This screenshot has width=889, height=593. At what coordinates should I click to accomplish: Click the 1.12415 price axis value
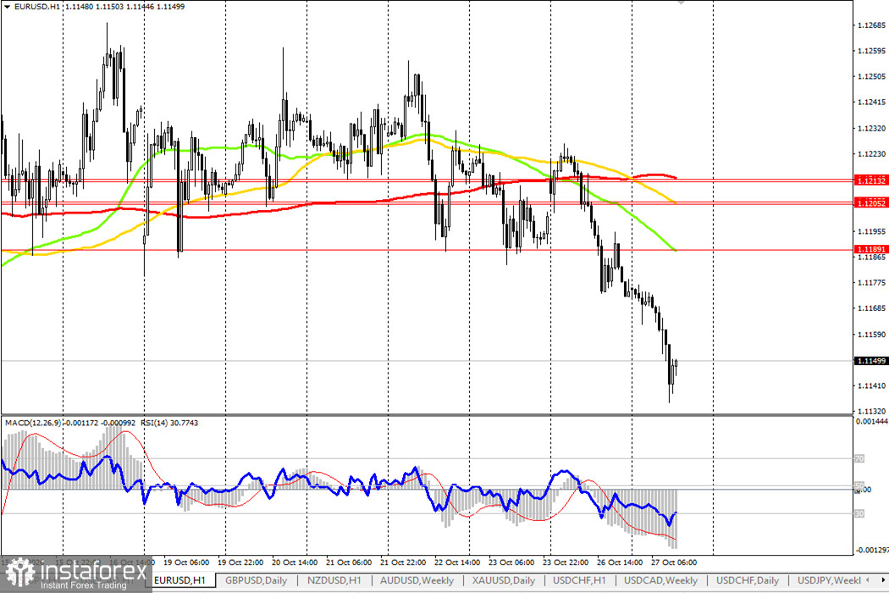tap(871, 103)
